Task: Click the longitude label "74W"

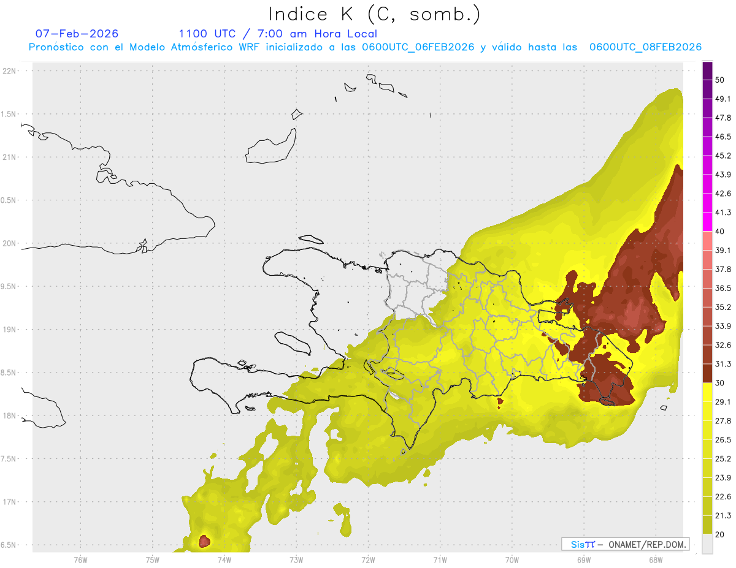Action: (224, 559)
